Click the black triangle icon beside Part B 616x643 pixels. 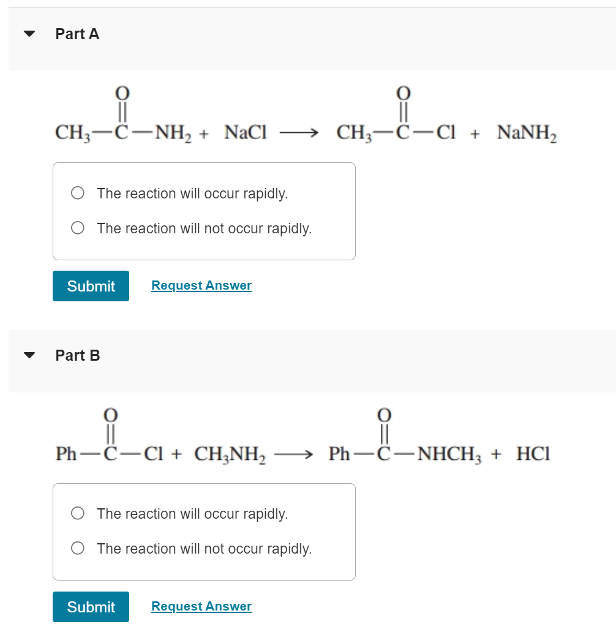click(29, 355)
